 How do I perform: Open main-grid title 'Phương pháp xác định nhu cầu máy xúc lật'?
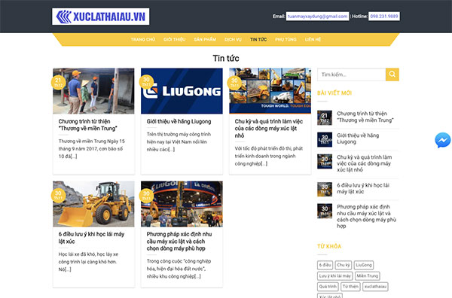(x=179, y=242)
